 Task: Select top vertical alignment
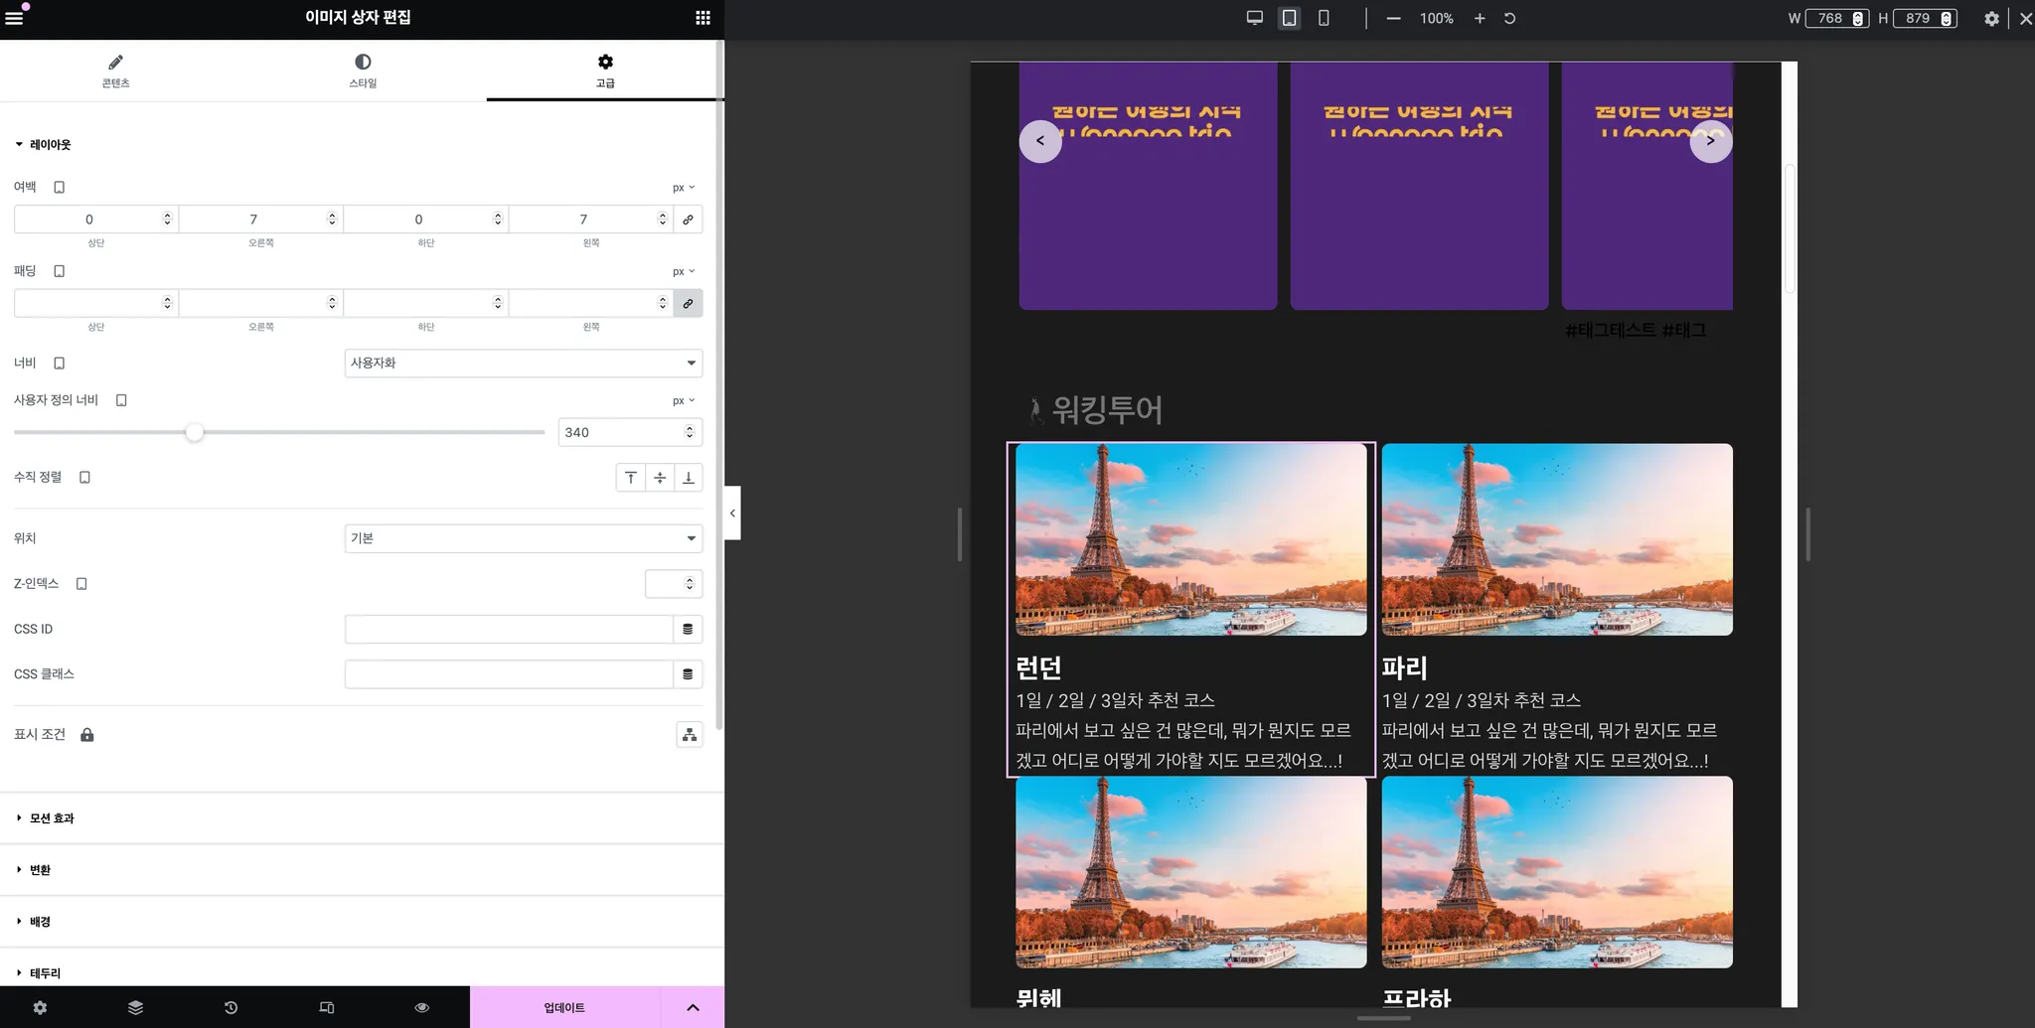point(631,478)
